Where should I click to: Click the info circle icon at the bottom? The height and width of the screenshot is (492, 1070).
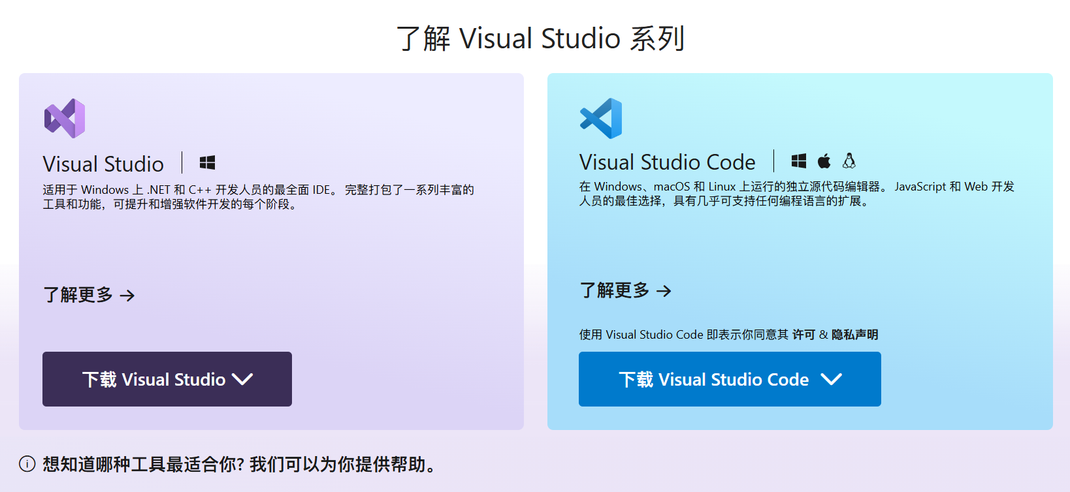[27, 464]
